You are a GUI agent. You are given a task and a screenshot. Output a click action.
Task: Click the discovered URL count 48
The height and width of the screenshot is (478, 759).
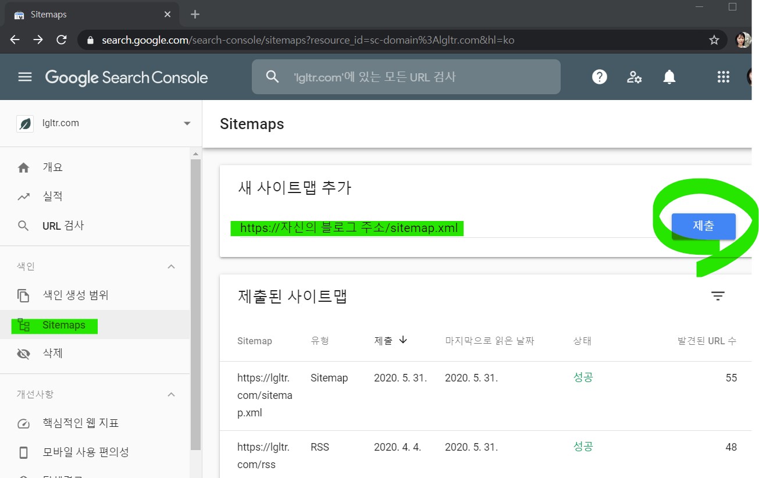point(731,447)
